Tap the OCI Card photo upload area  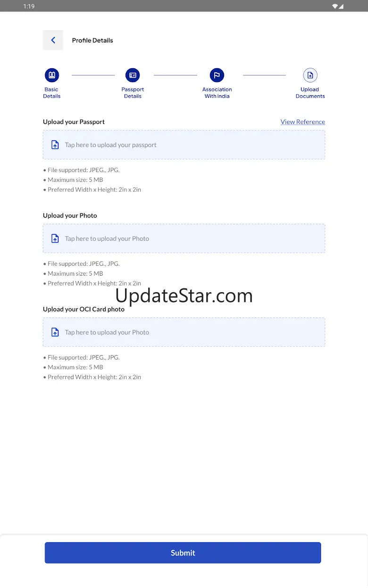(x=184, y=332)
